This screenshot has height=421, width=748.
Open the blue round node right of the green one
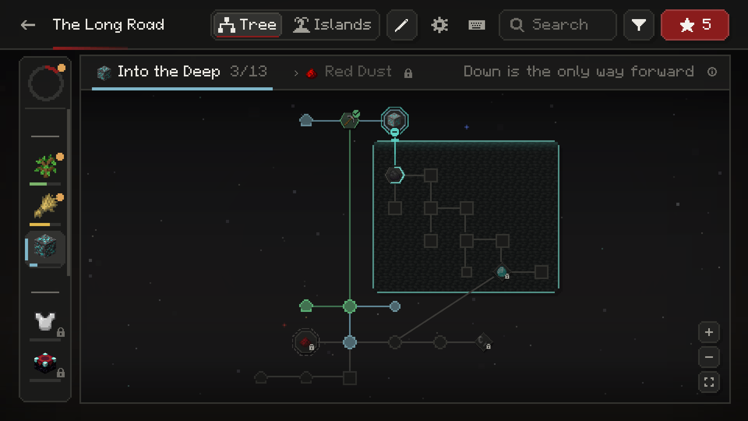(x=395, y=306)
